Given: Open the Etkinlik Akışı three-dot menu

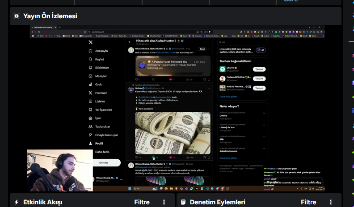Looking at the screenshot, I should 164,202.
